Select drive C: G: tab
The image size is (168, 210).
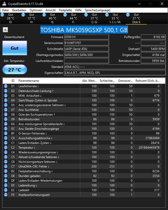coord(94,18)
